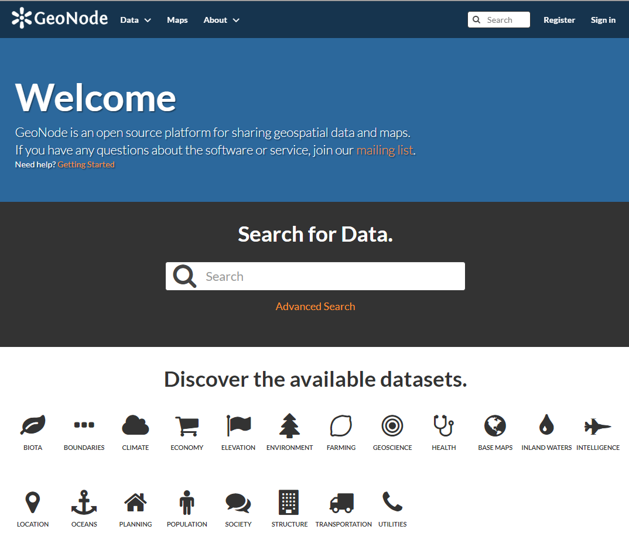Click the large magnifier icon in main search
Screen dimensions: 629x557
tap(184, 276)
